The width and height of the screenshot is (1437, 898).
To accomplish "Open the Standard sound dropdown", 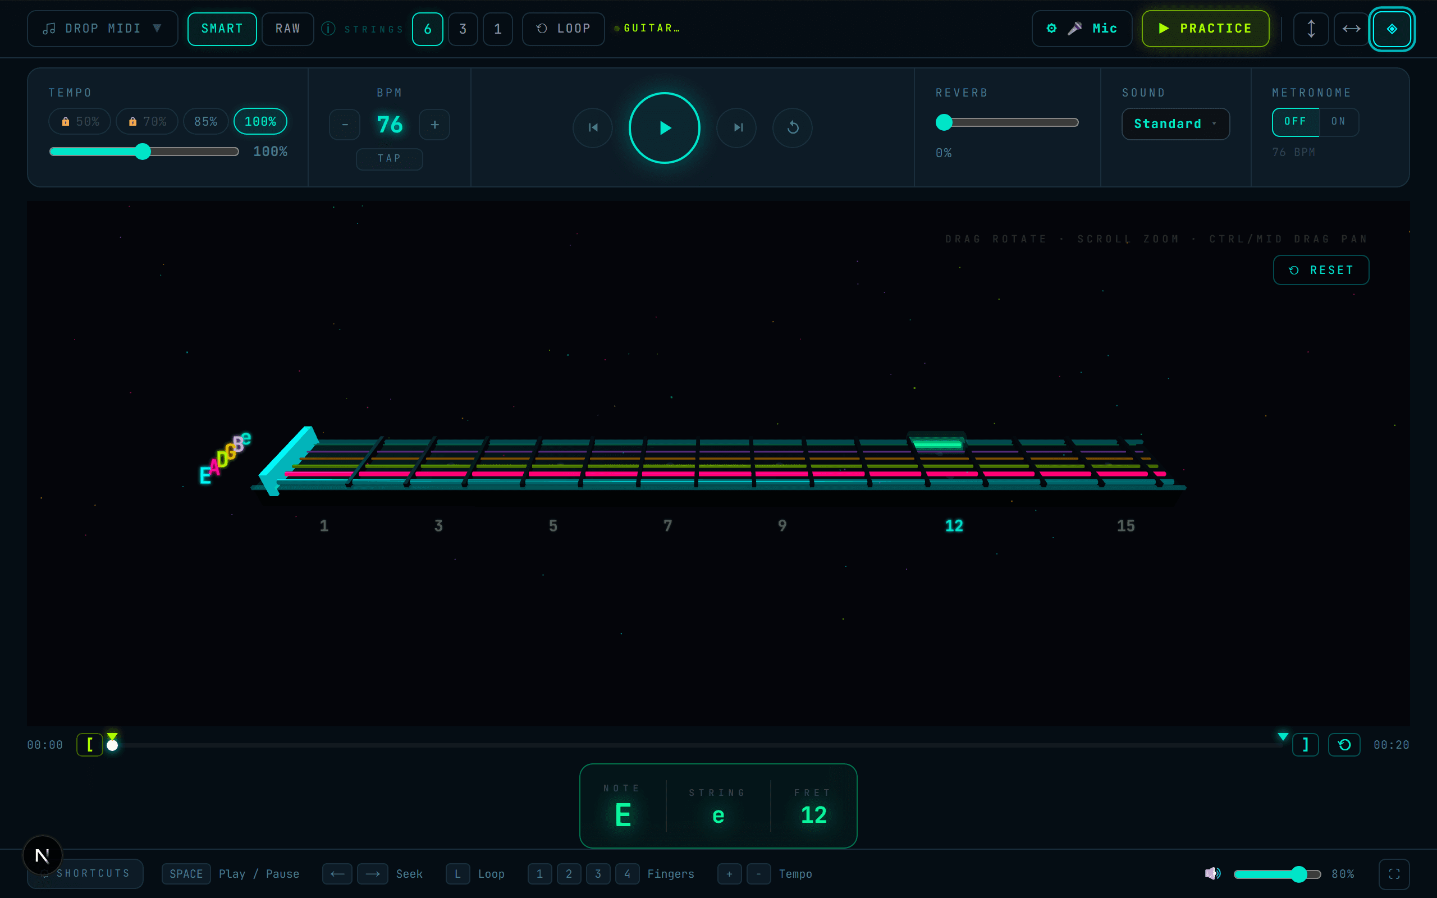I will point(1176,124).
